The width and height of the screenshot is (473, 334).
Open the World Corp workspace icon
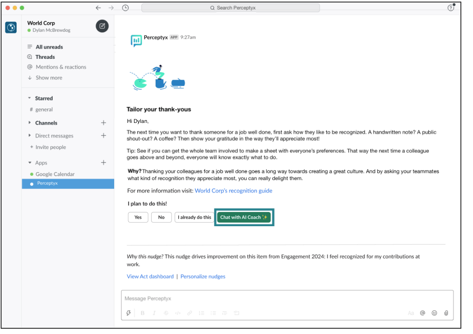pyautogui.click(x=11, y=28)
